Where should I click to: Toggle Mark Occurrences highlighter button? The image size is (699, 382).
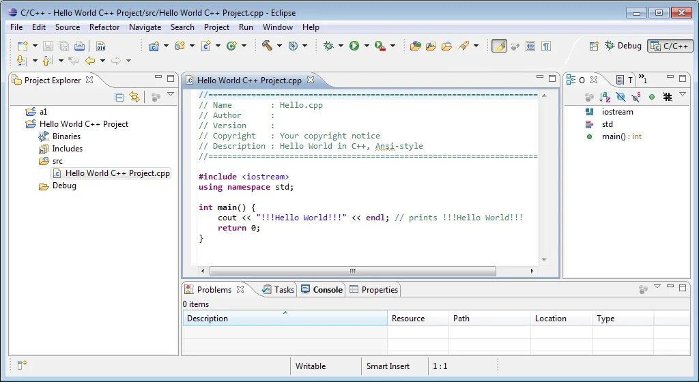499,46
